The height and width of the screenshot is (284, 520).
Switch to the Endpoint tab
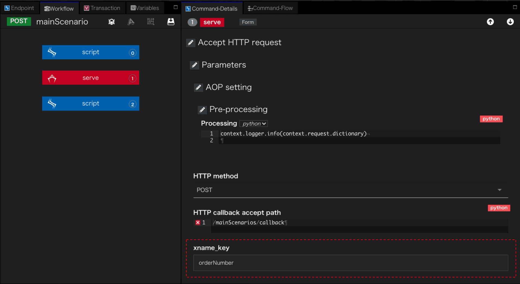pyautogui.click(x=19, y=8)
